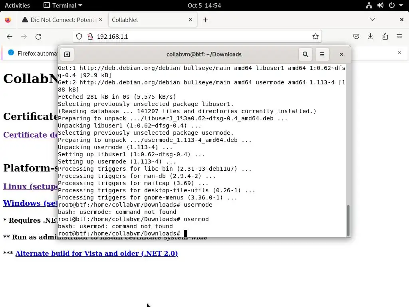Close the CollabNet tab
The height and width of the screenshot is (307, 409).
(x=191, y=20)
